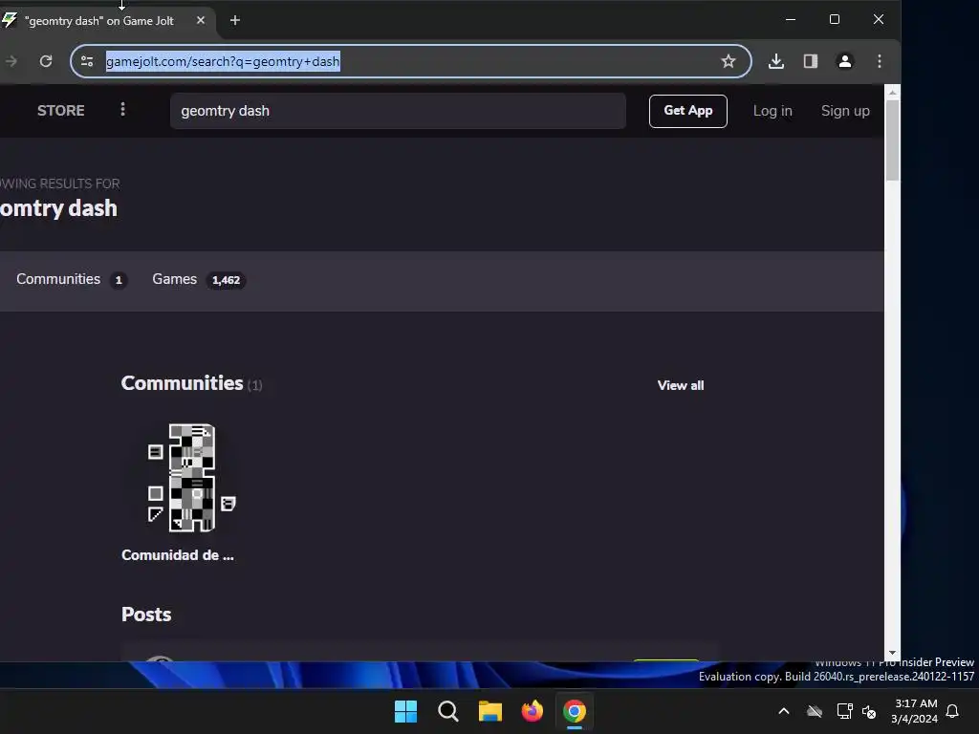Open the clock showing 3:17 AM

coord(915,711)
